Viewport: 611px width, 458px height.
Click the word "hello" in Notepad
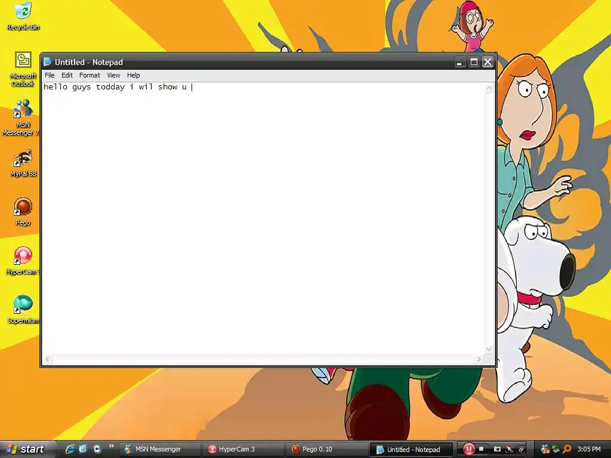(55, 87)
